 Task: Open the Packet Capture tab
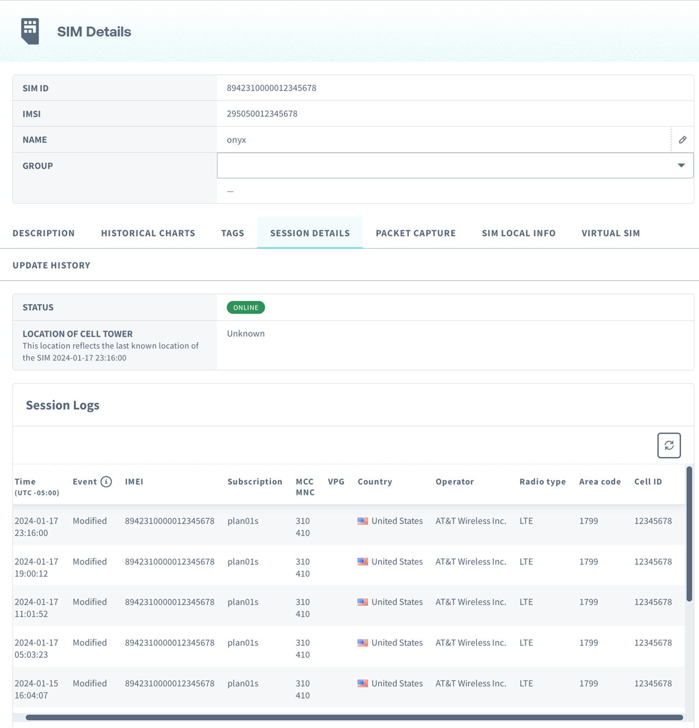416,233
